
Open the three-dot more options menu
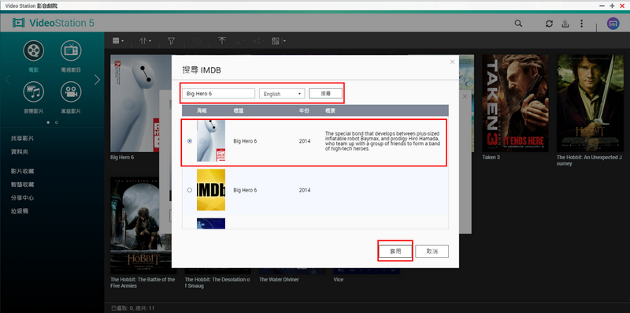pyautogui.click(x=581, y=24)
